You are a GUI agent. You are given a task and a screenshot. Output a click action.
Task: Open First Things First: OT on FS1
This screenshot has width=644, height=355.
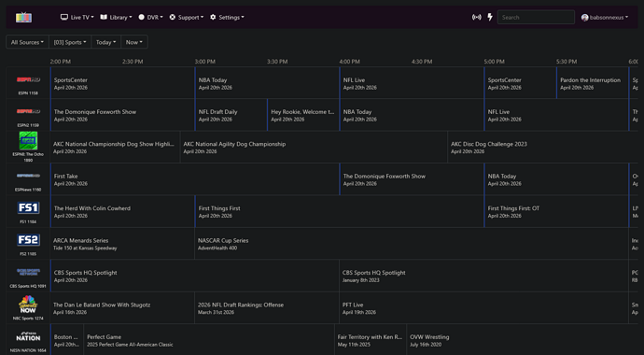(556, 211)
